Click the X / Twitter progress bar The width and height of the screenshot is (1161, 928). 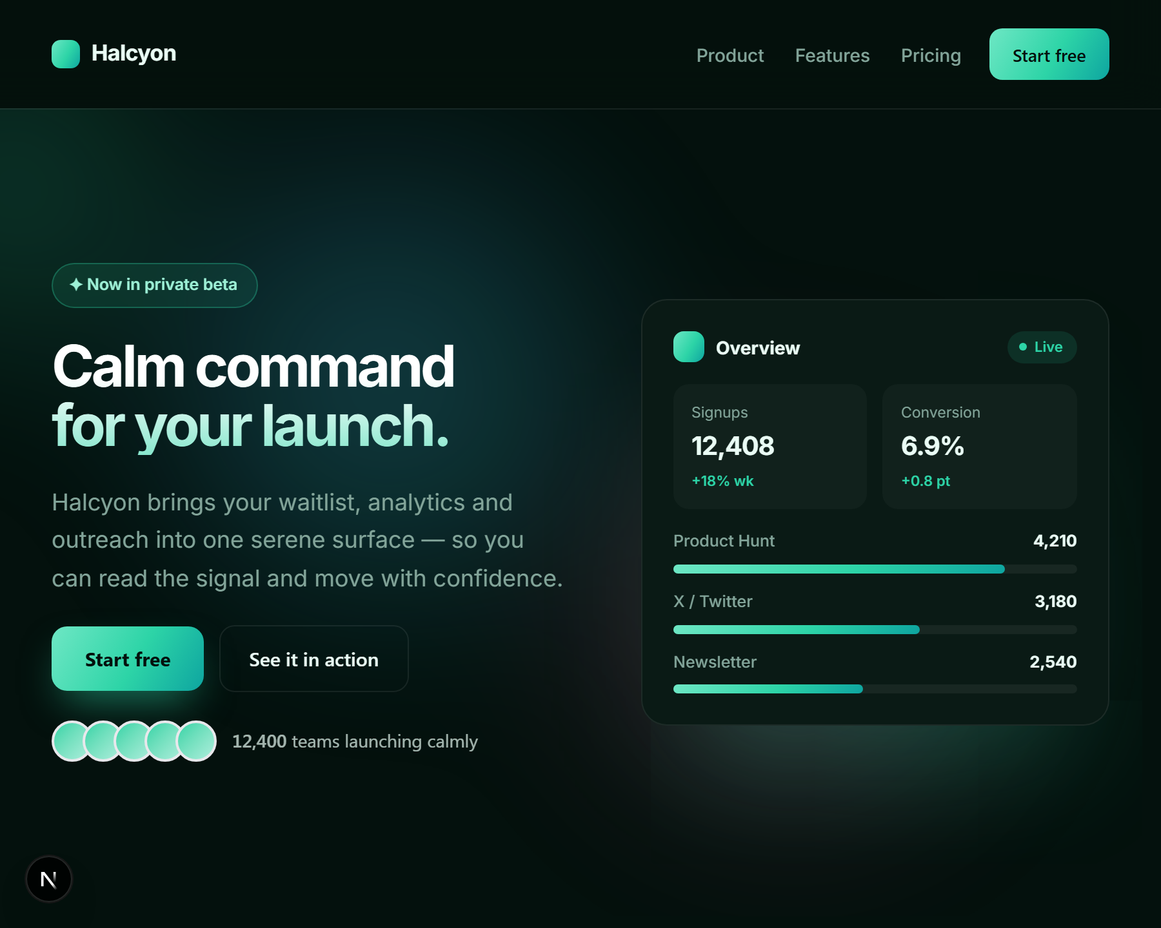pos(875,630)
